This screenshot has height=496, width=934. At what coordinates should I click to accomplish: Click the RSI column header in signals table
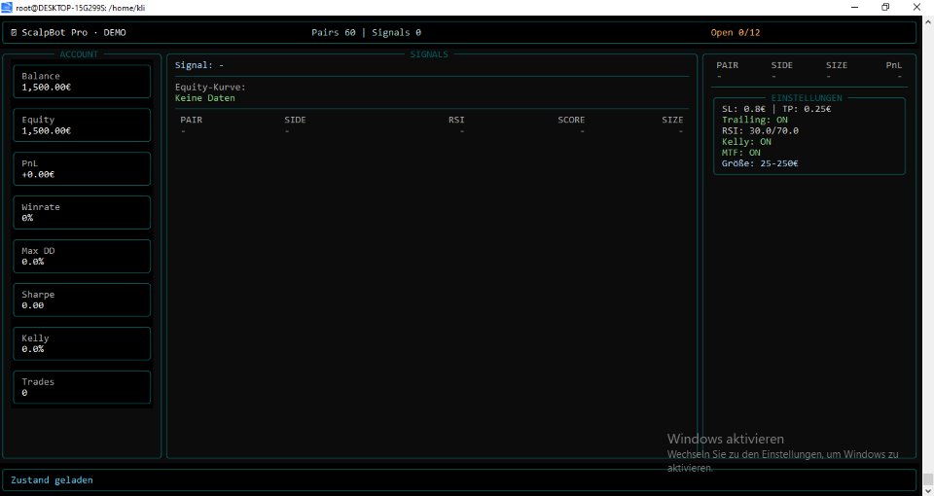tap(456, 120)
